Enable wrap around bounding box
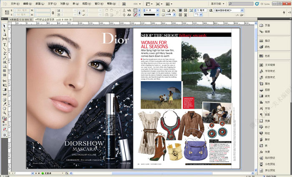The height and width of the screenshot is (177, 292). pyautogui.click(x=186, y=10)
